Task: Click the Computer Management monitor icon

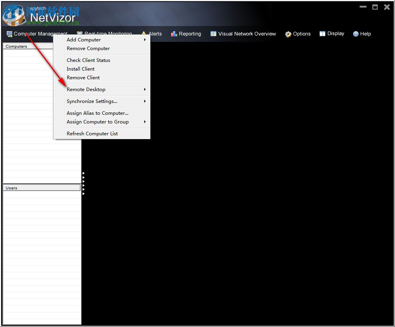Action: 9,34
